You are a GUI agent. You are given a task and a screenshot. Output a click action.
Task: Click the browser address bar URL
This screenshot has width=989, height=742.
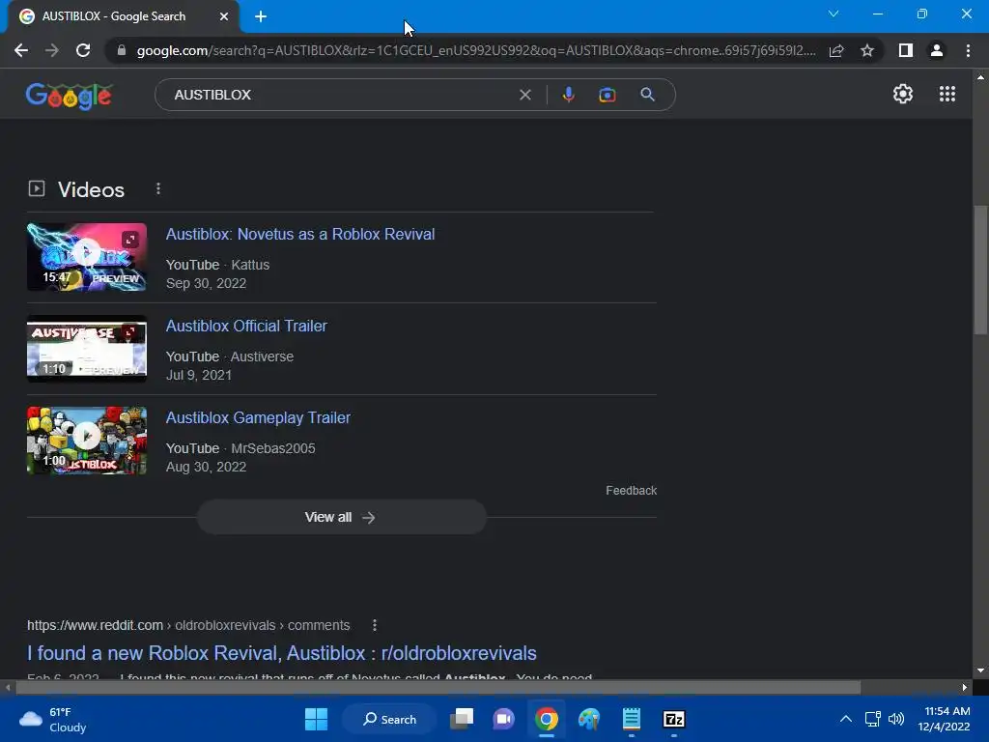point(475,50)
